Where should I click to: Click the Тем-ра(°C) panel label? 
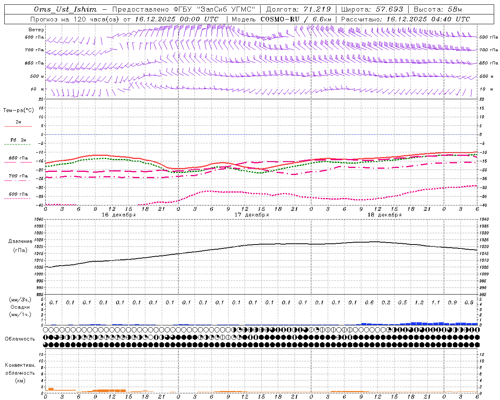click(x=18, y=111)
